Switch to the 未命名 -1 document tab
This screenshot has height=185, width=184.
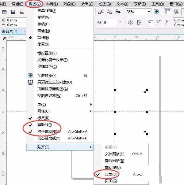pos(12,31)
